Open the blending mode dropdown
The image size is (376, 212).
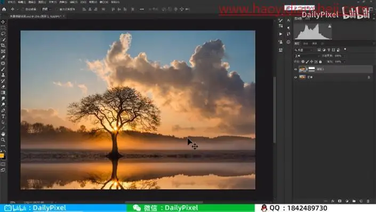pos(307,56)
